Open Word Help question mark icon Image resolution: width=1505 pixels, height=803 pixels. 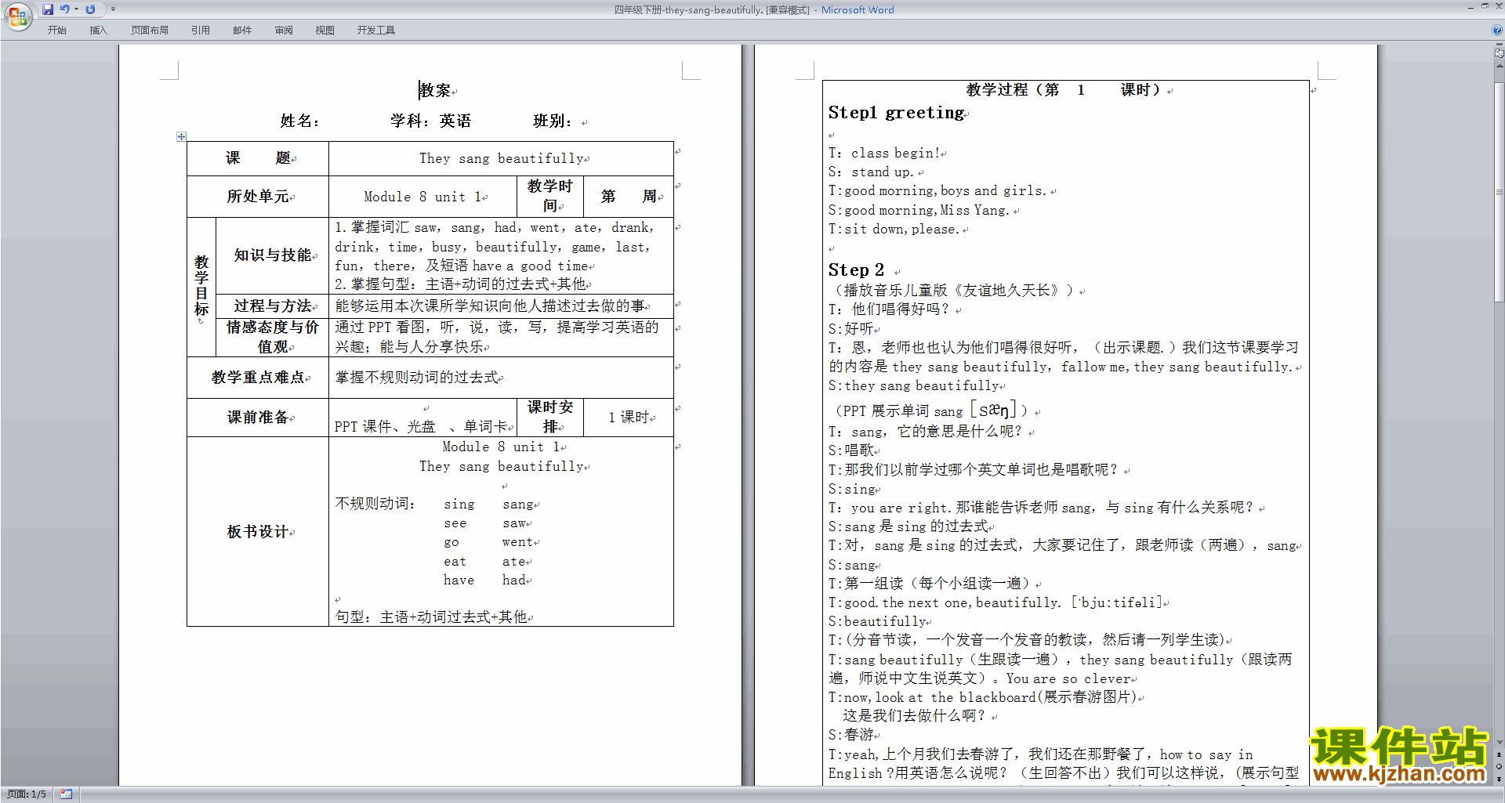(1497, 31)
